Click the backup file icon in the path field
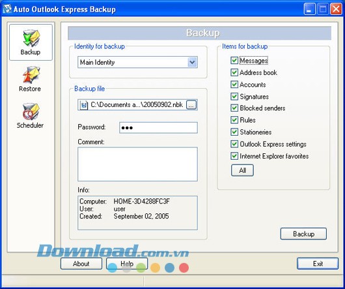Screen dimensions: 345x289 pos(83,105)
